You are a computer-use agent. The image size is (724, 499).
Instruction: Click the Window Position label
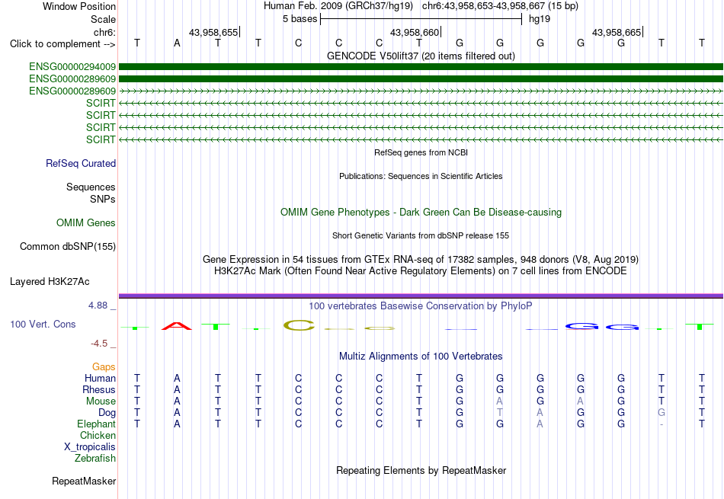click(x=79, y=6)
